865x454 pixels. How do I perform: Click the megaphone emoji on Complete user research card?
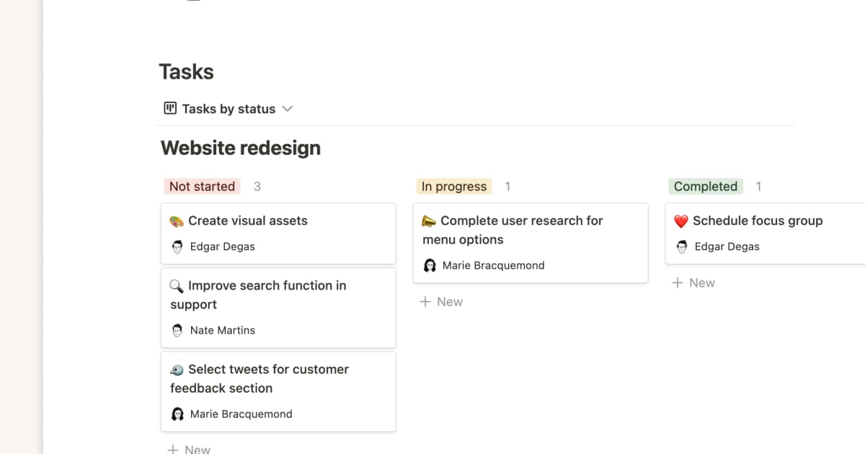point(428,221)
